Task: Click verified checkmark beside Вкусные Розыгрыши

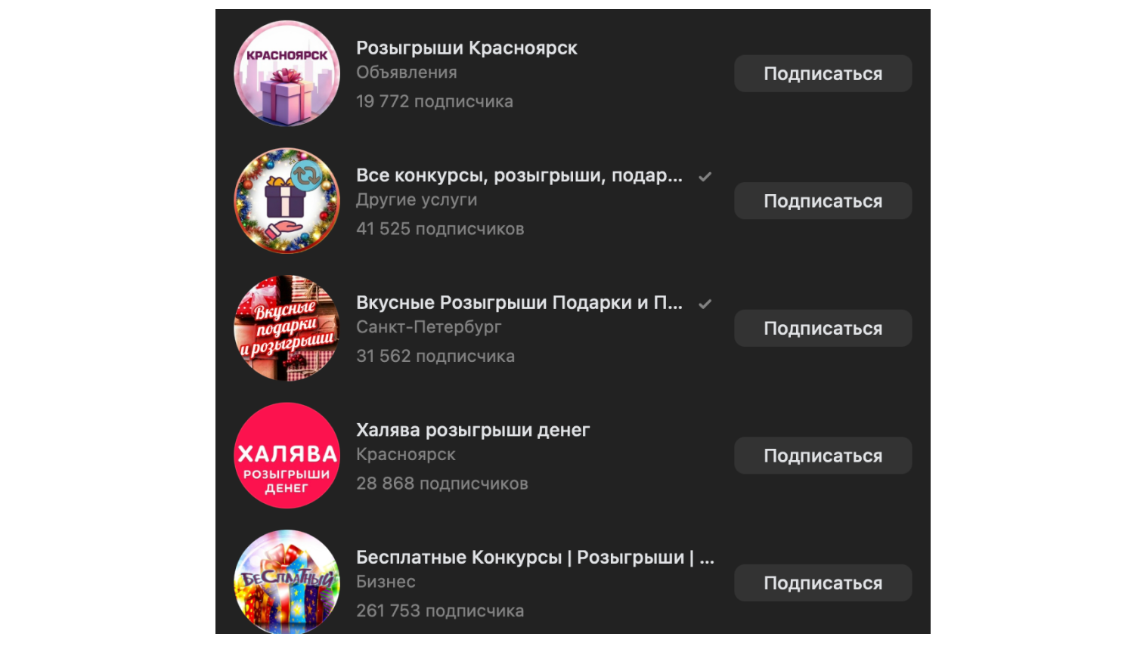Action: [705, 304]
